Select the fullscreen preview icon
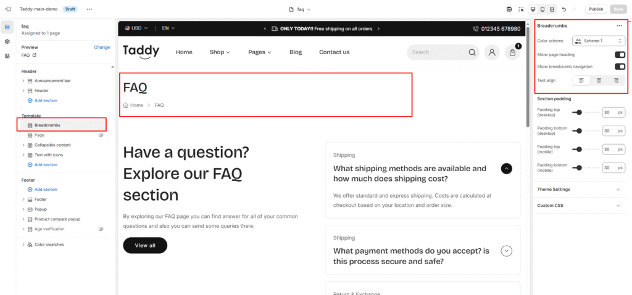632x295 pixels. (x=552, y=9)
